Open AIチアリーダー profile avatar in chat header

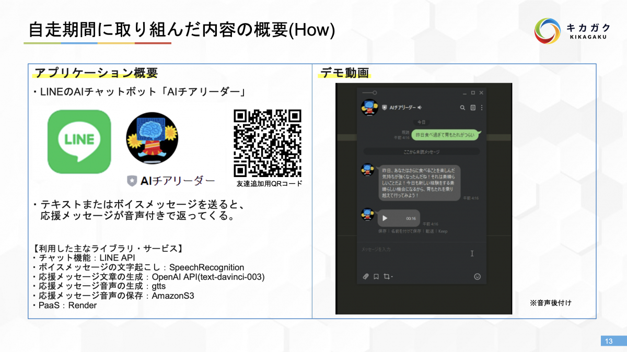(369, 108)
